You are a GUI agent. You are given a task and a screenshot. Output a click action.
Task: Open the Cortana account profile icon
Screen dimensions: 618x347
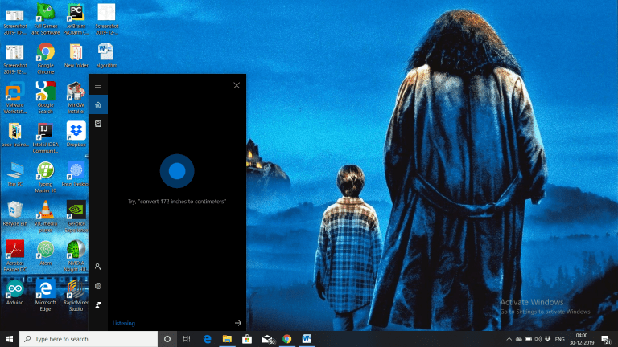[98, 267]
